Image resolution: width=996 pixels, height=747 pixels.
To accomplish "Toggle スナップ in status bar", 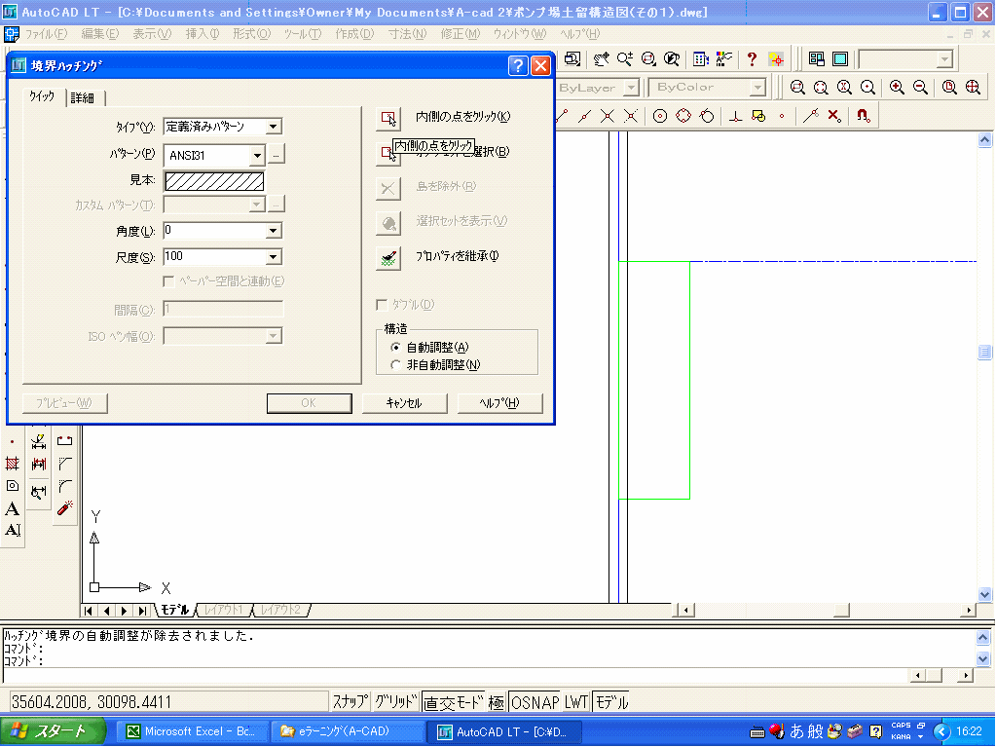I will [350, 702].
